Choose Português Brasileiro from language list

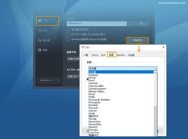click(99, 100)
